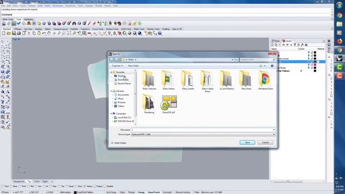
Task: Click the Undo arrow icon in toolbar
Action: (44, 33)
